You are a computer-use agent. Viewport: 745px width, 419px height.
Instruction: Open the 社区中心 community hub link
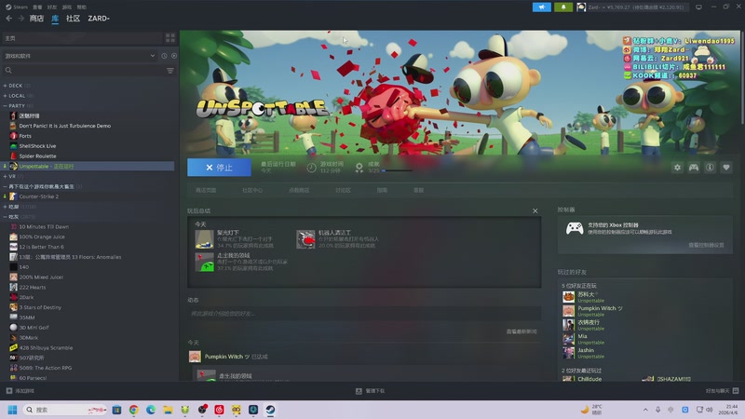coord(252,190)
